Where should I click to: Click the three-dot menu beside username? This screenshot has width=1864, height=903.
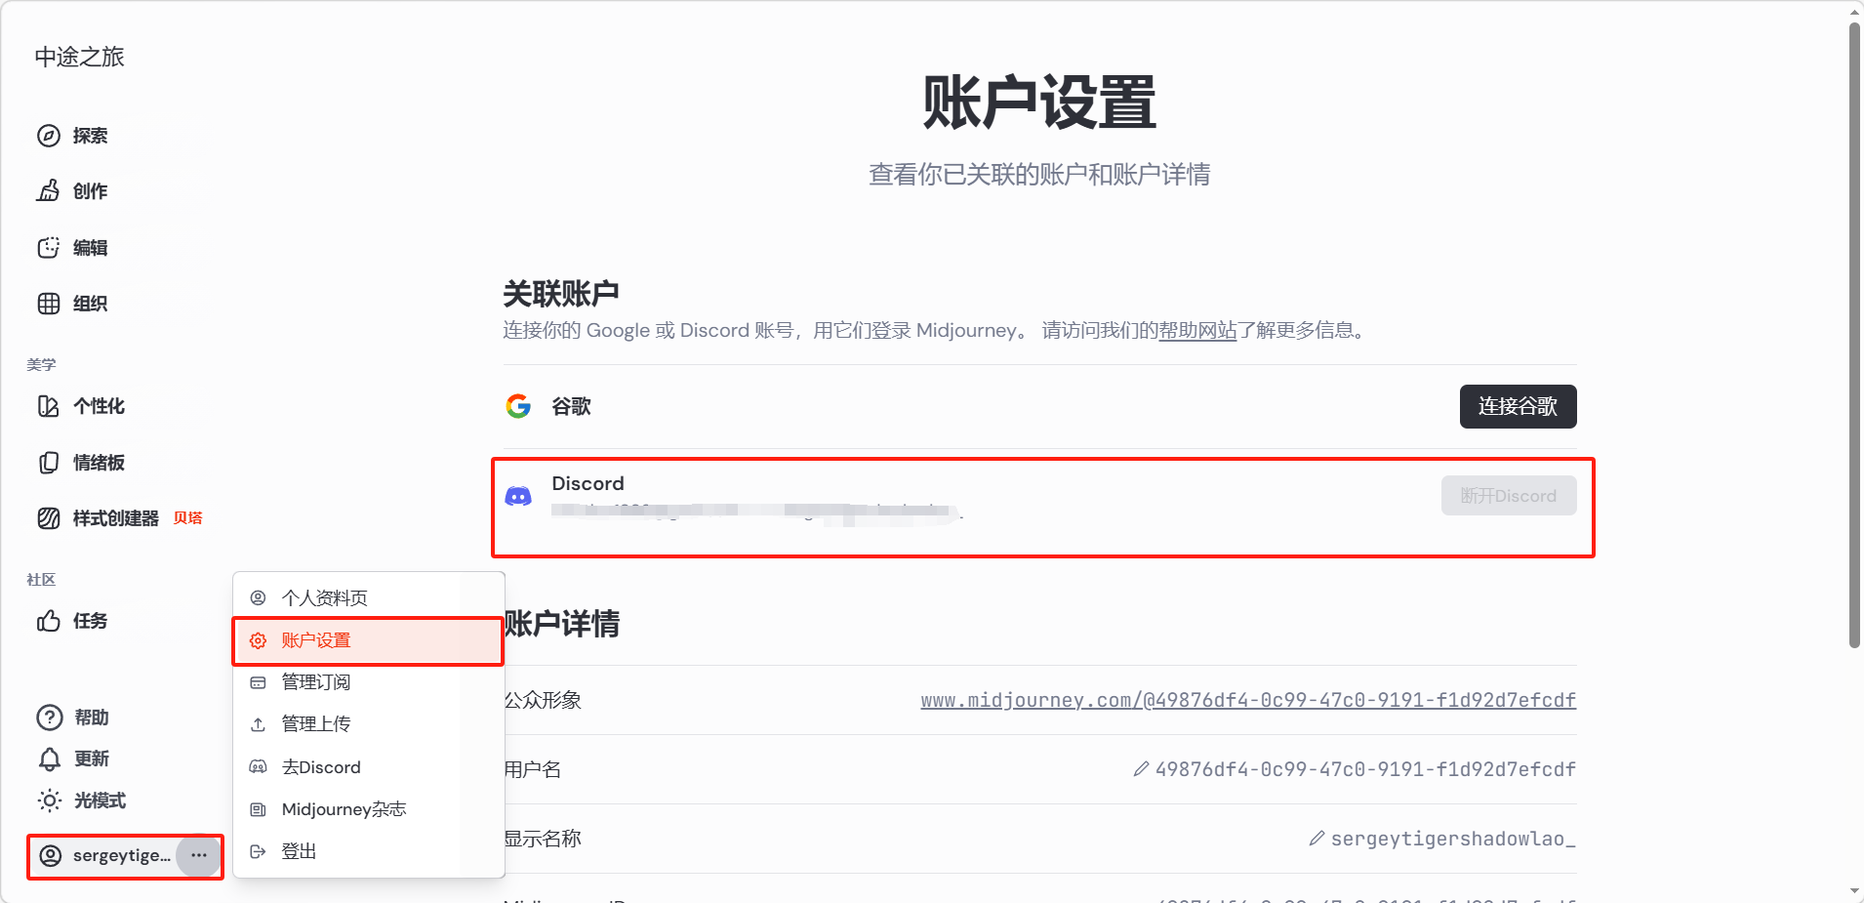point(199,855)
